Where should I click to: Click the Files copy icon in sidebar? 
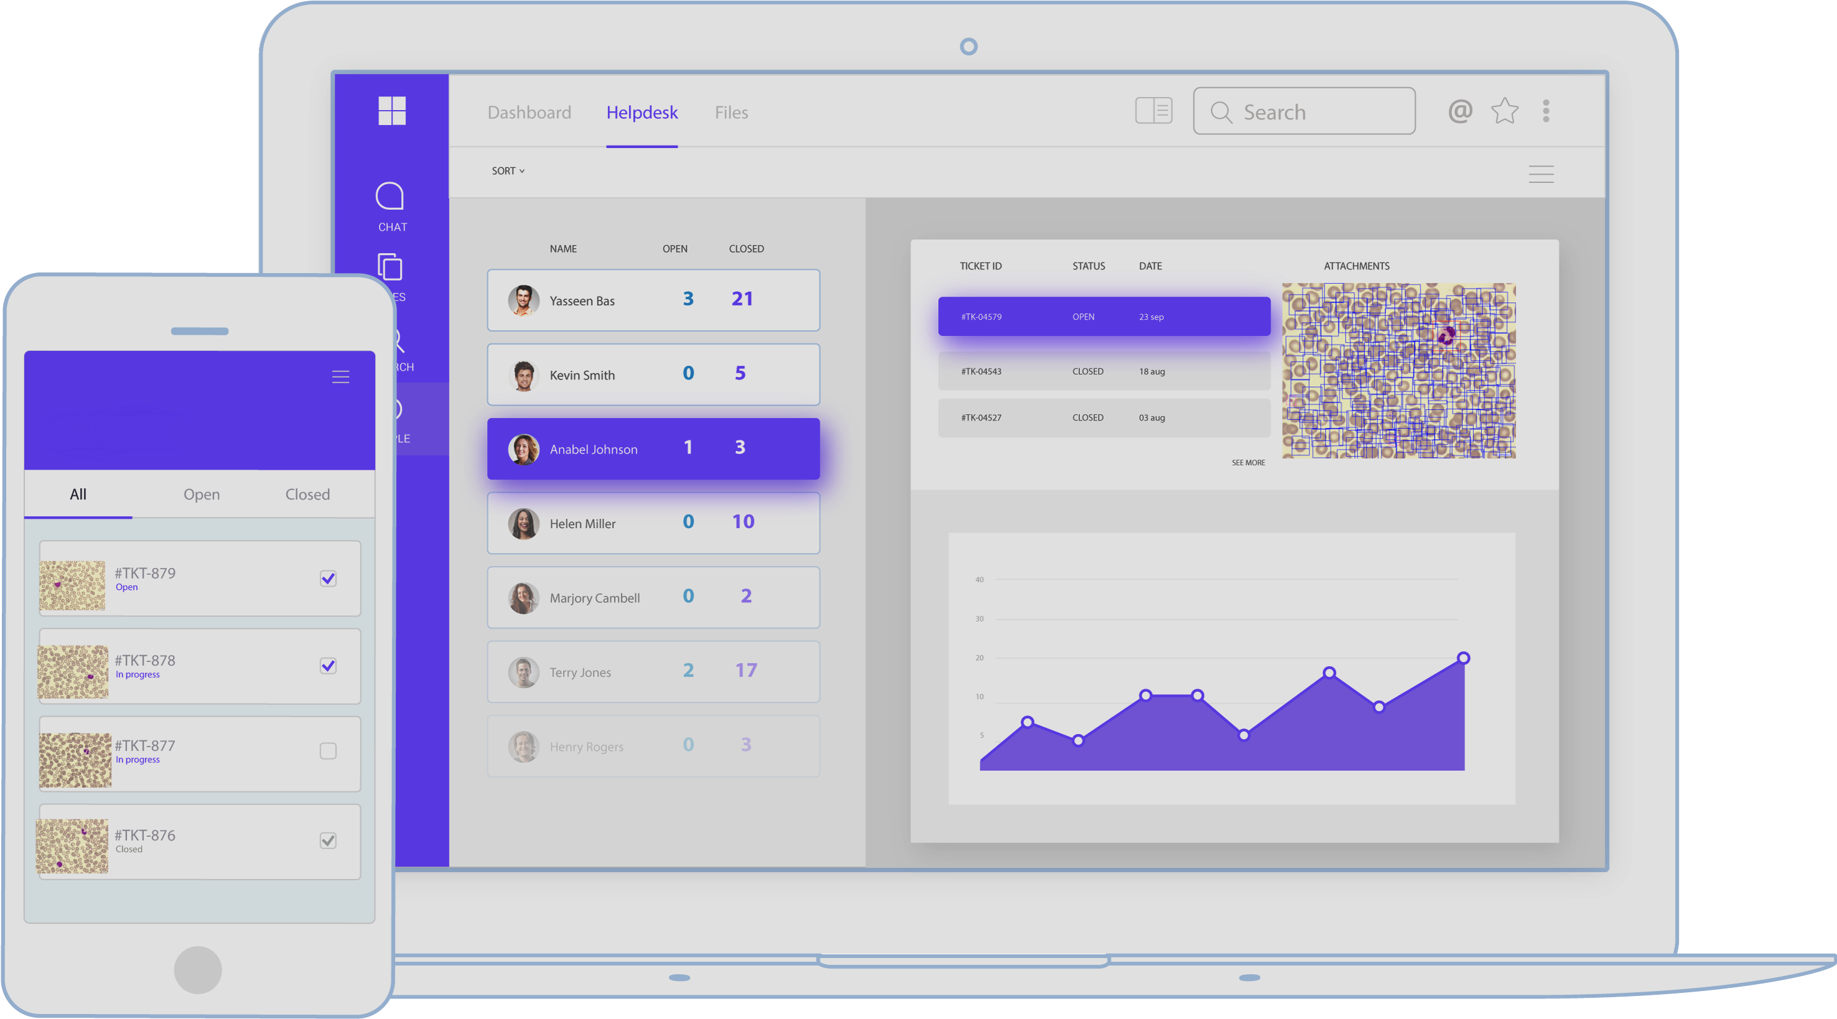(x=390, y=268)
